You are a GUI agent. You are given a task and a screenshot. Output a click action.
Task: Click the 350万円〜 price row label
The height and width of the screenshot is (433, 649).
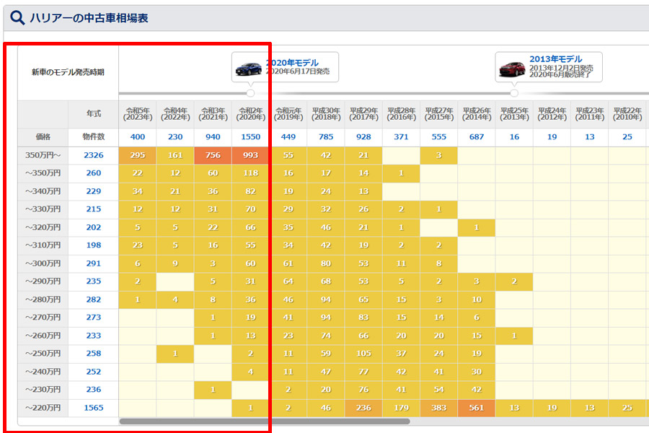(x=43, y=155)
